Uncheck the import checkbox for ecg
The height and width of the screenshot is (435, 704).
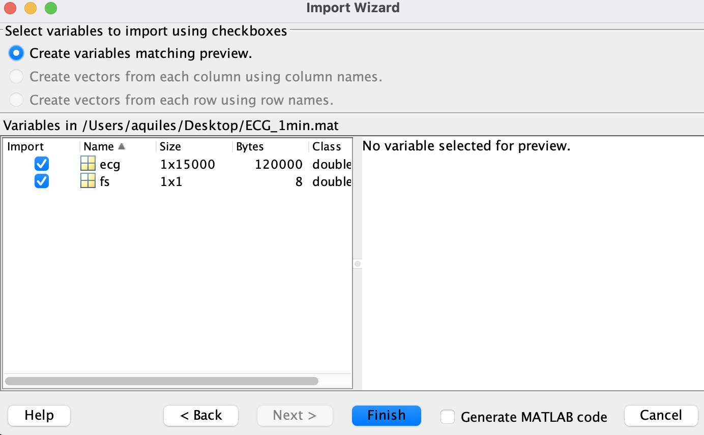(x=41, y=164)
